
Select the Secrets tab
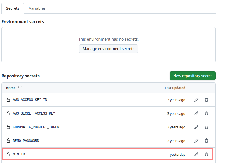click(13, 8)
